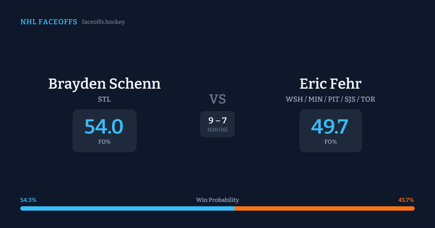This screenshot has height=228, width=435.
Task: Click the 54.3% win probability value
Action: click(28, 200)
